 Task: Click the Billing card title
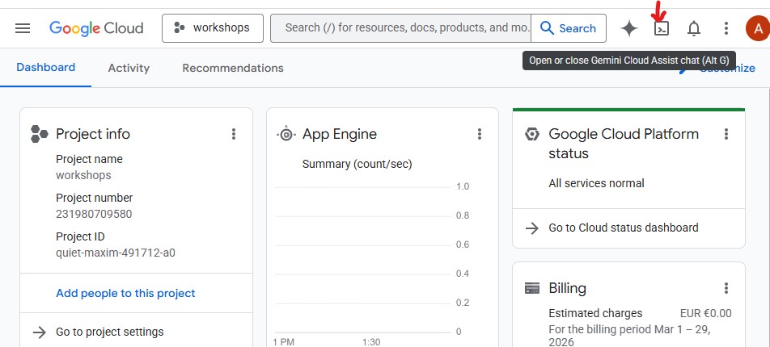pos(567,288)
